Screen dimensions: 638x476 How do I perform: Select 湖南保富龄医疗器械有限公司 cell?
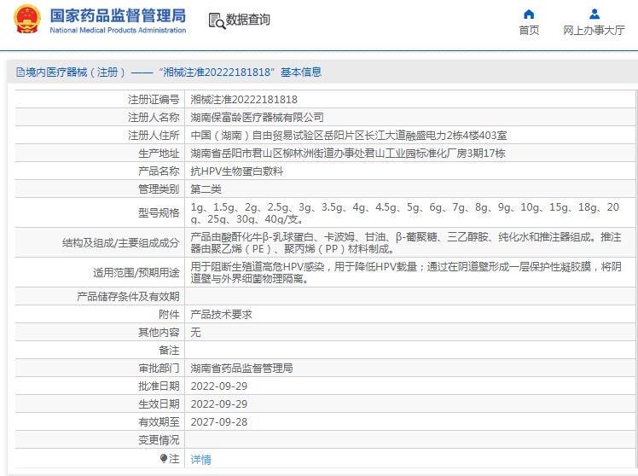tap(257, 118)
